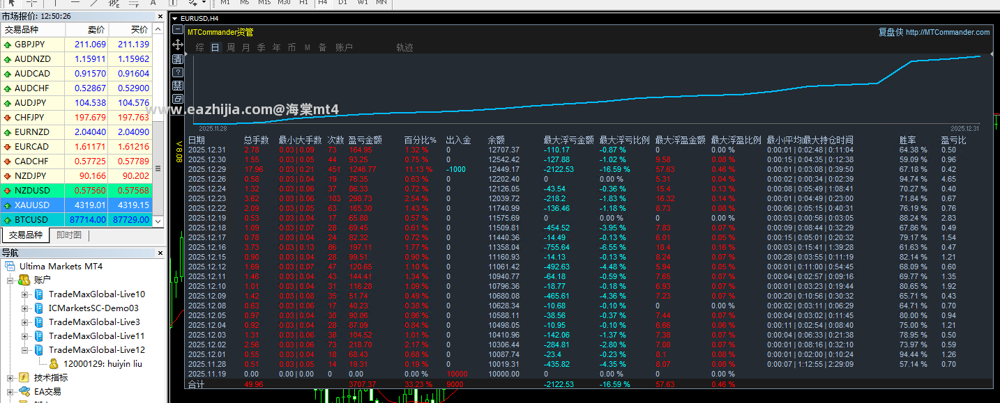1000x403 pixels.
Task: Collapse the 账户 tree node
Action: tap(10, 280)
